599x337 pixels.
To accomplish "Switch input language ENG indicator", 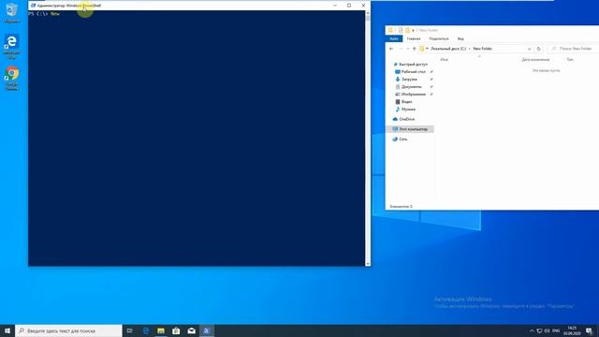I will 556,330.
